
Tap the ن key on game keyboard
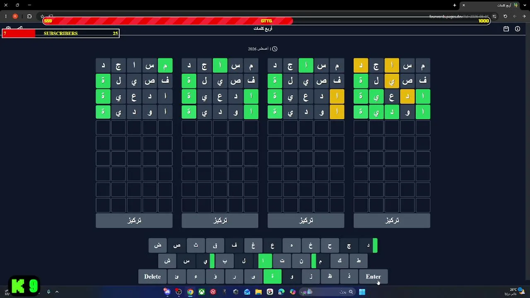coord(301,261)
